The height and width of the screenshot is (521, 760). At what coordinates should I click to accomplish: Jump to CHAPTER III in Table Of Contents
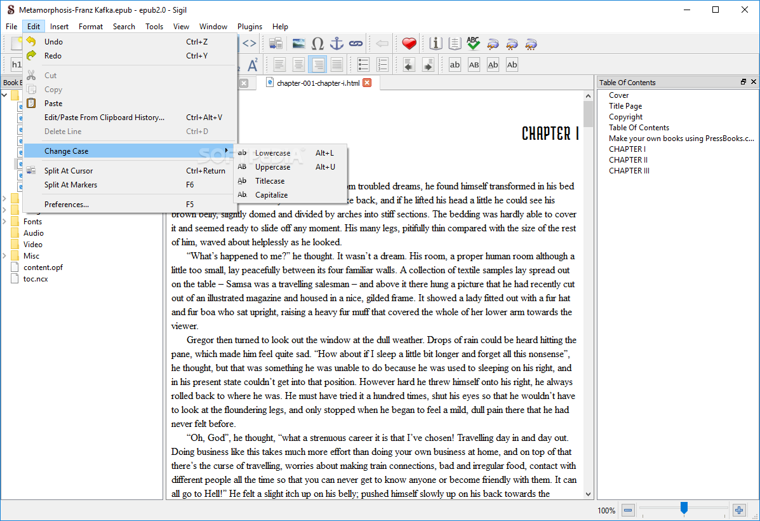(x=629, y=171)
